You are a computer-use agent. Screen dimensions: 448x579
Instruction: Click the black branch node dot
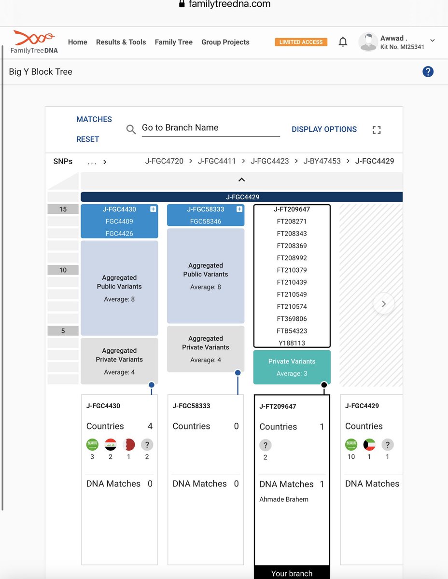coord(324,385)
